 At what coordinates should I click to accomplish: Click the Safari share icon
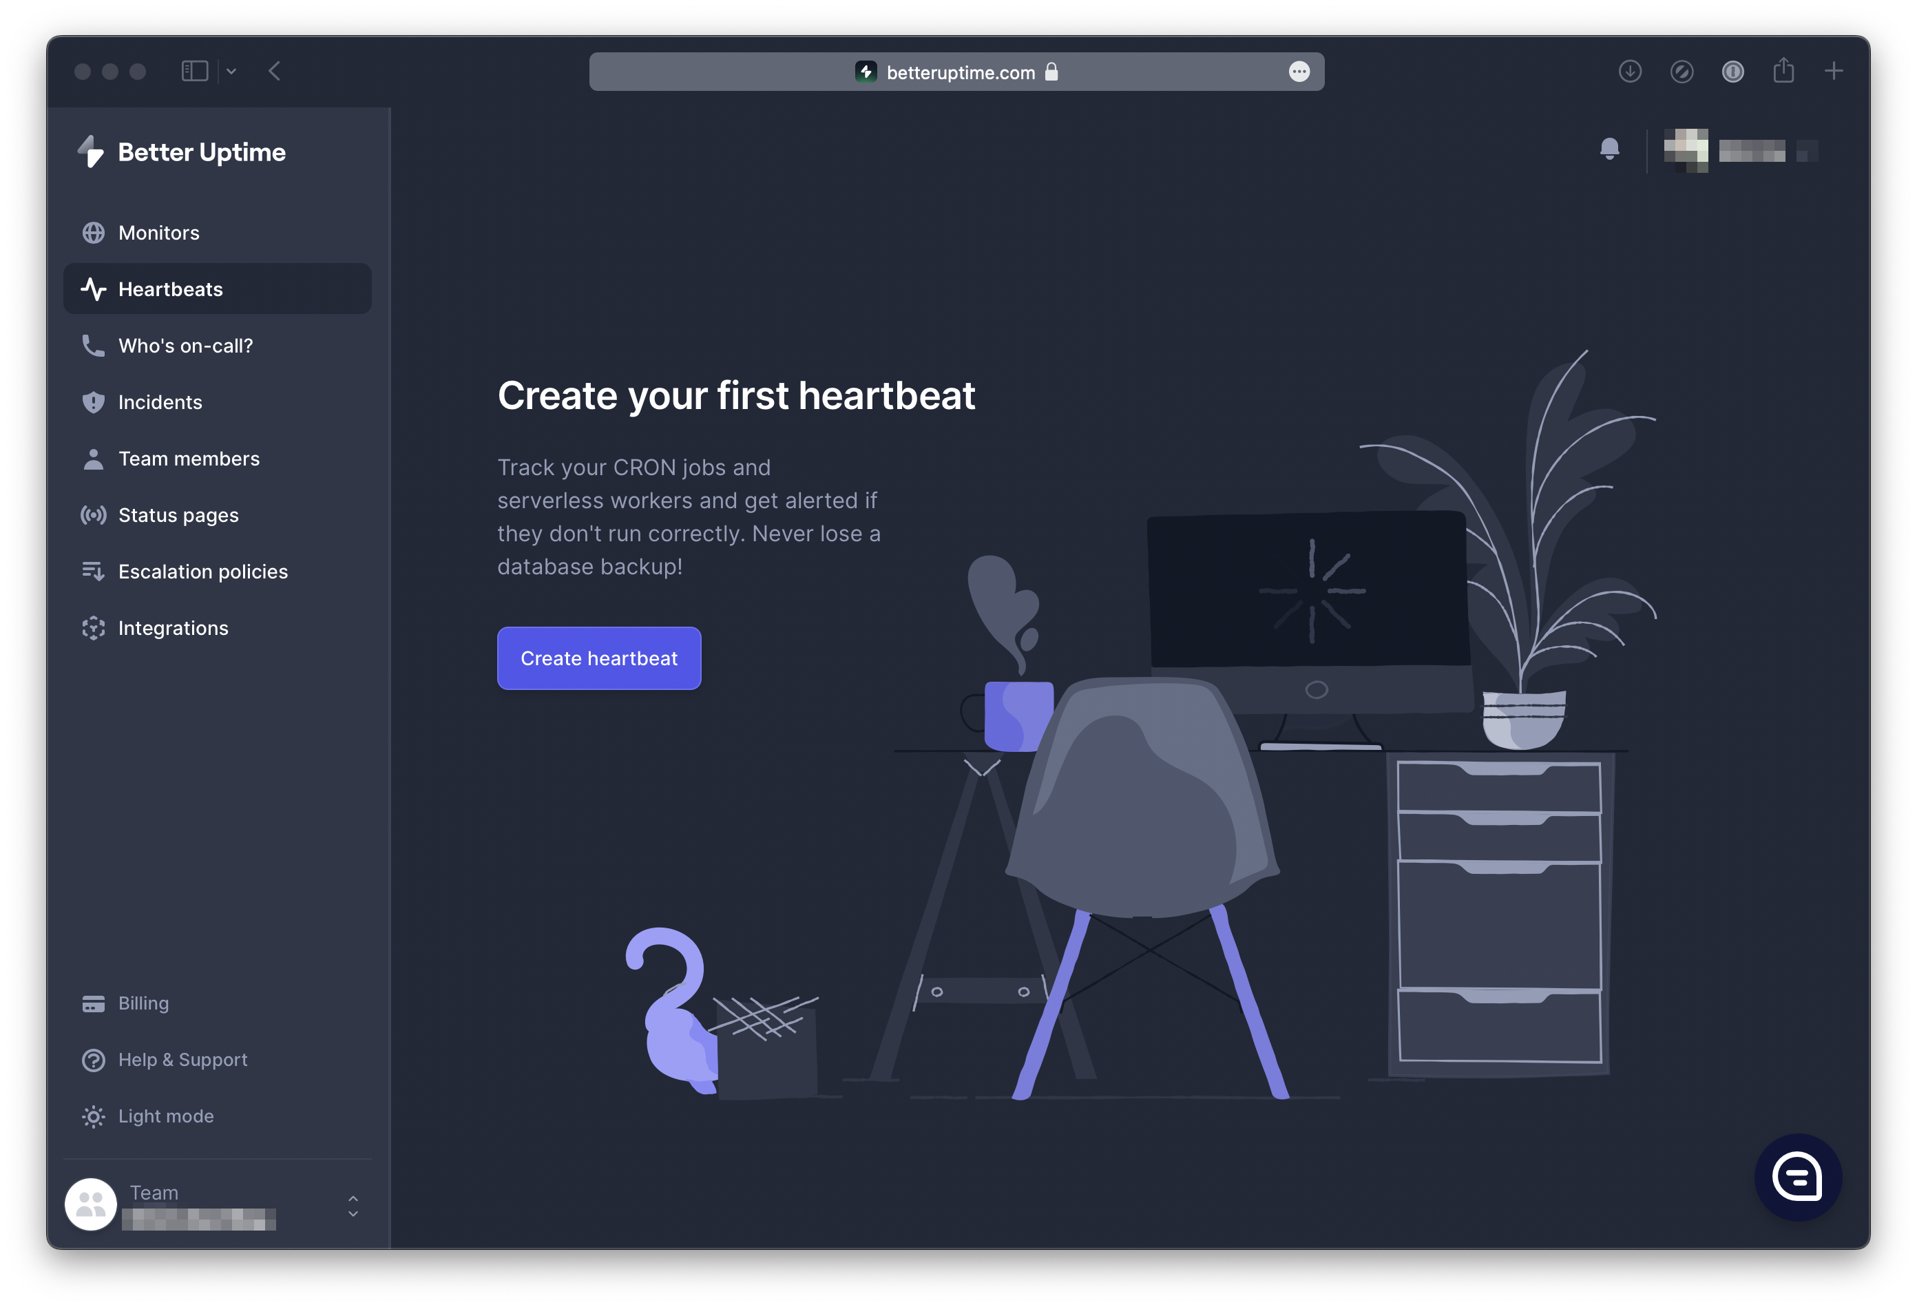(1783, 71)
